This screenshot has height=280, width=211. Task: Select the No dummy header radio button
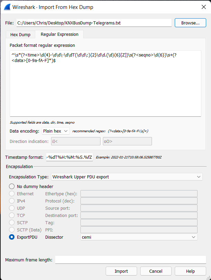click(12, 186)
